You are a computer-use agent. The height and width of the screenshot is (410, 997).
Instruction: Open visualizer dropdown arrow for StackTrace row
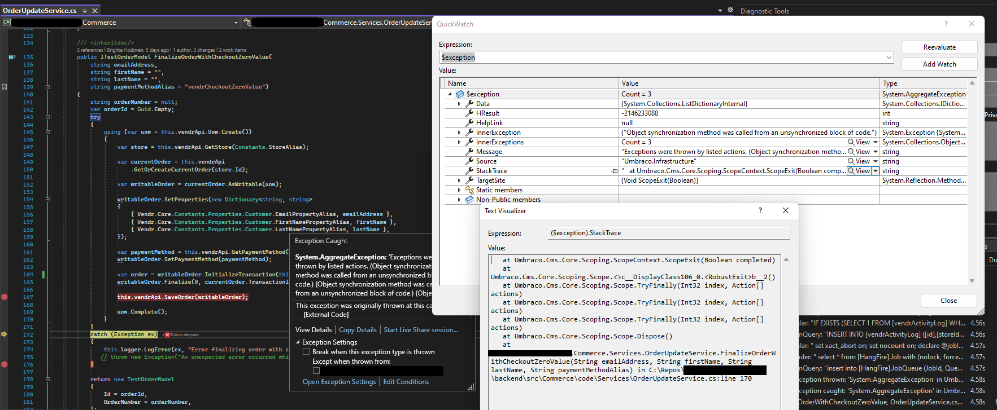click(x=876, y=171)
